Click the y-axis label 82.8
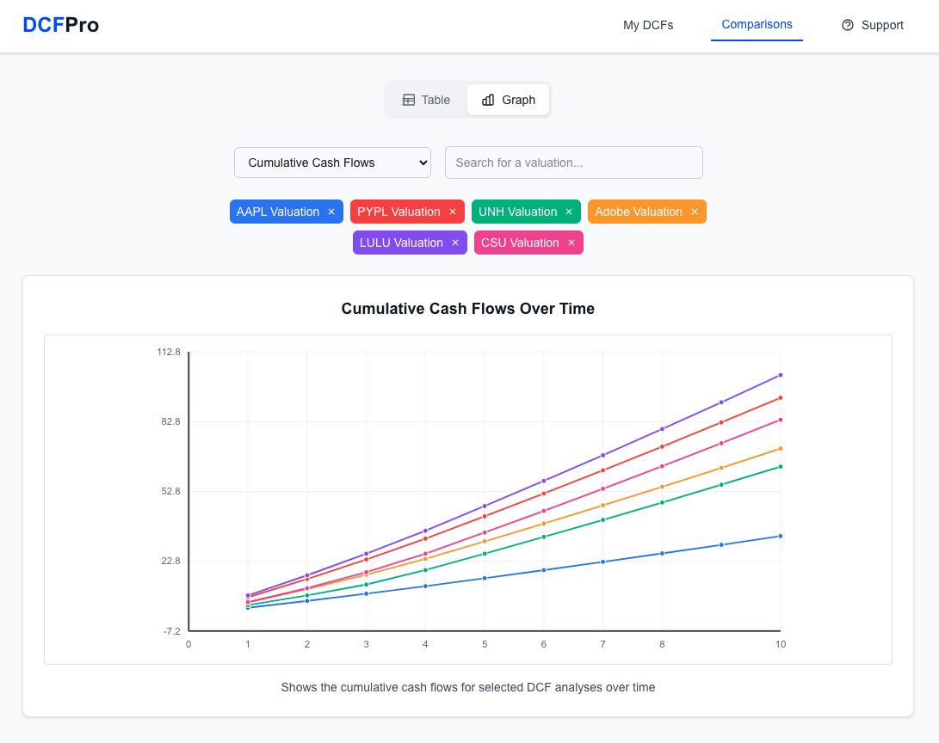 point(170,421)
